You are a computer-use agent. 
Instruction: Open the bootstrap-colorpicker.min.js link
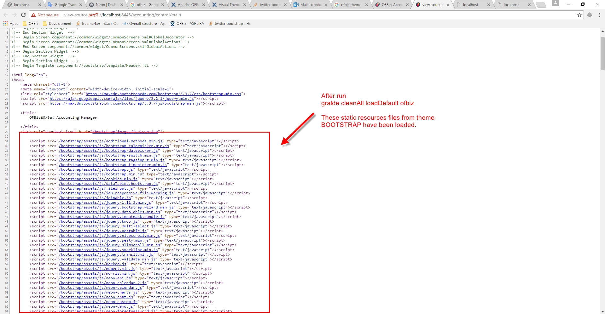(x=114, y=146)
